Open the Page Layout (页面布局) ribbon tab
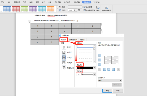 17,2
